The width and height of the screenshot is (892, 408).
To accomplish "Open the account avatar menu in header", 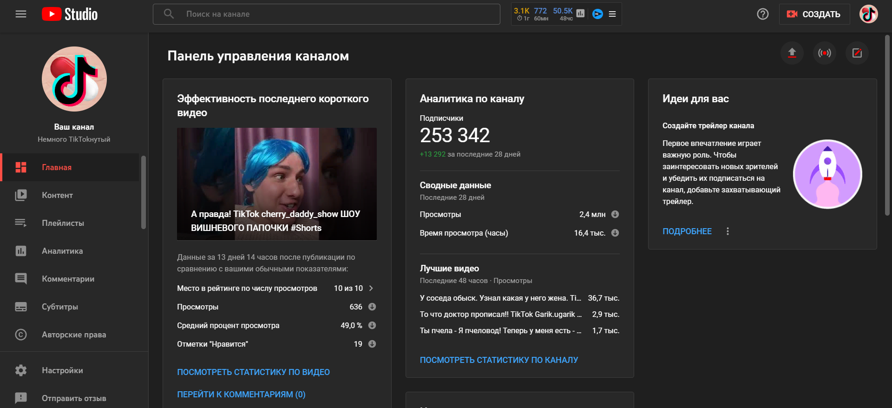I will 868,14.
